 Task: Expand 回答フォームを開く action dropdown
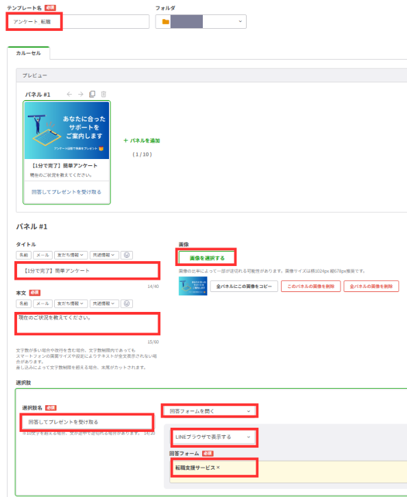pyautogui.click(x=210, y=411)
